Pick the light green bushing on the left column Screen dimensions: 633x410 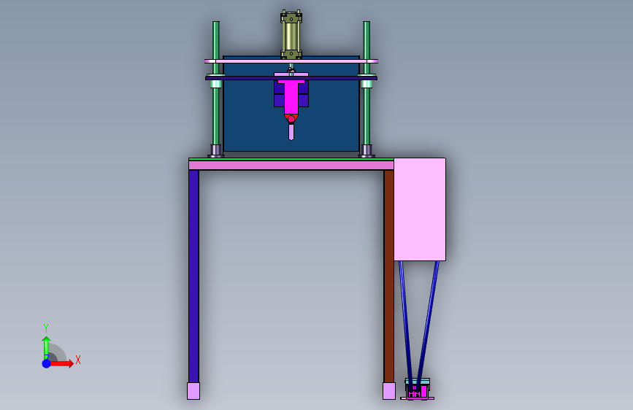tap(216, 84)
